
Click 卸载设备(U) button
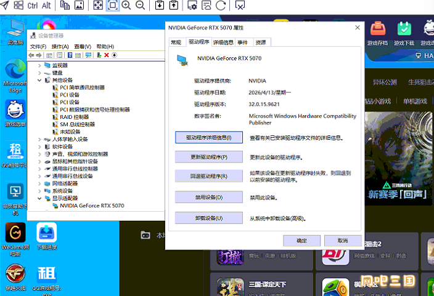pos(209,218)
